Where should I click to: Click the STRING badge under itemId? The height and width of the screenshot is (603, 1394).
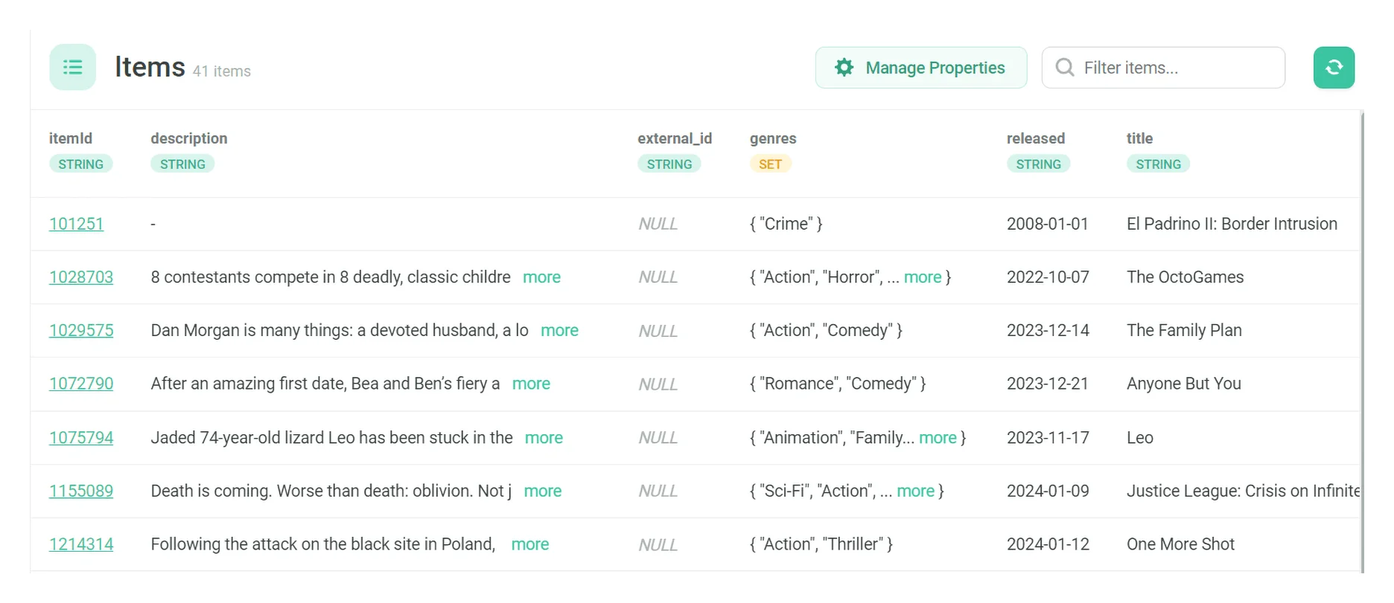[x=80, y=164]
